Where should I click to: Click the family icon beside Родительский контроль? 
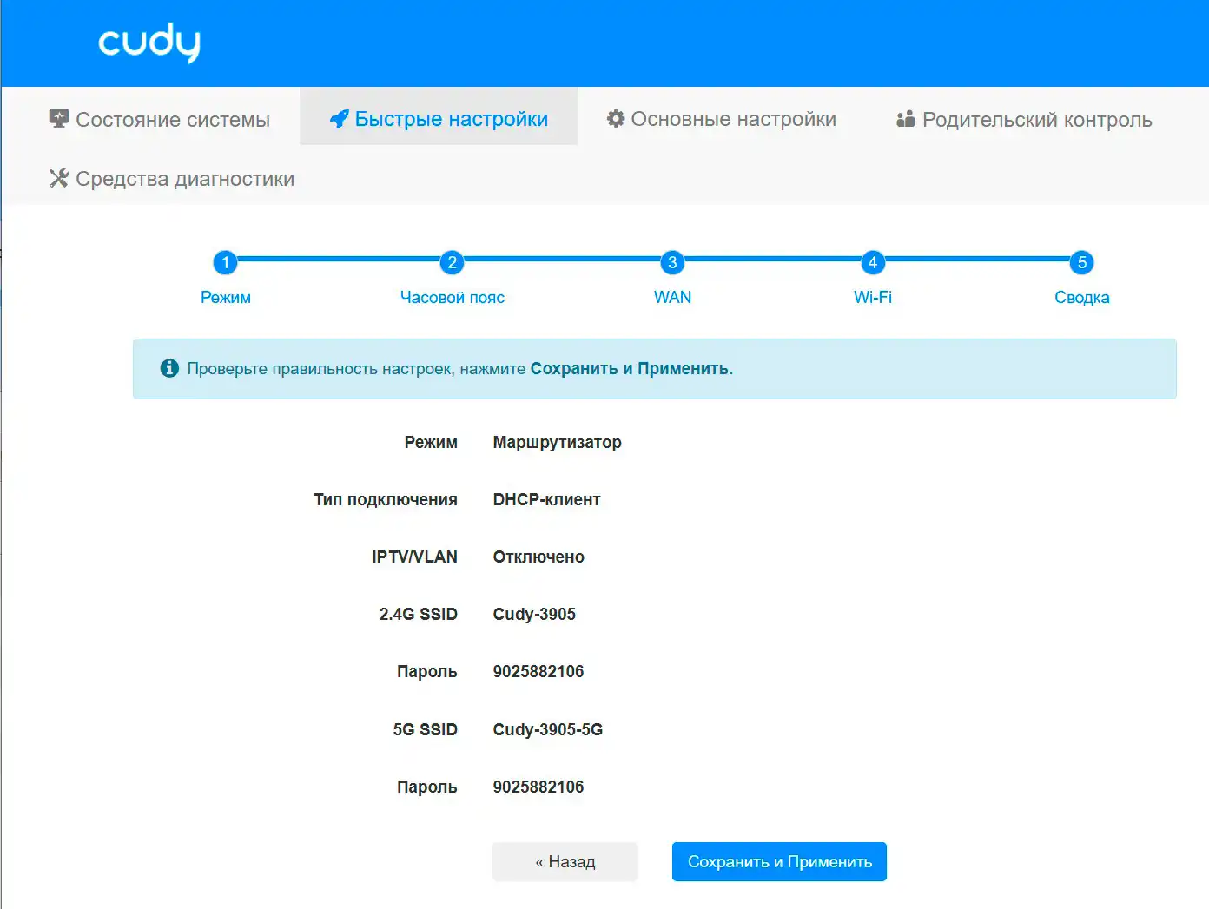[906, 119]
